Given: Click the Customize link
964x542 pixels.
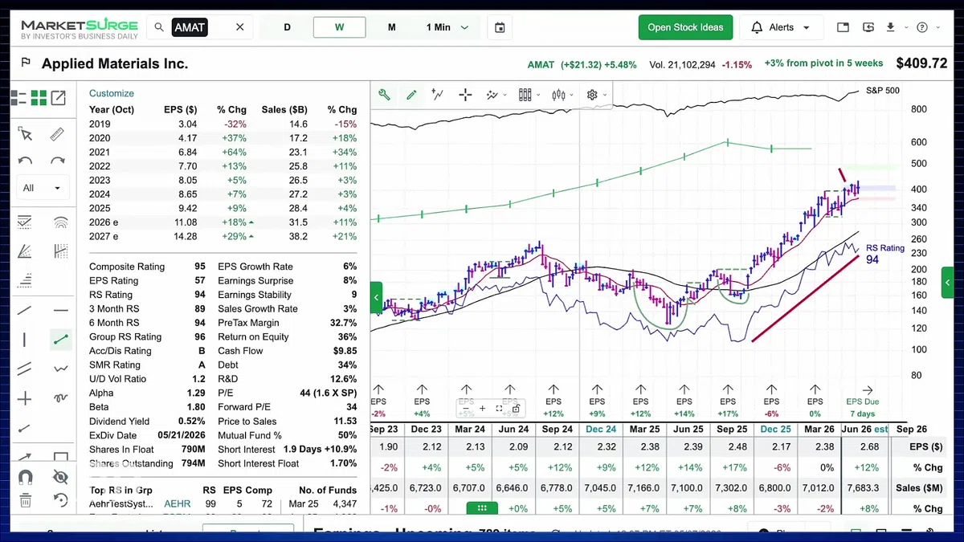Looking at the screenshot, I should [112, 93].
